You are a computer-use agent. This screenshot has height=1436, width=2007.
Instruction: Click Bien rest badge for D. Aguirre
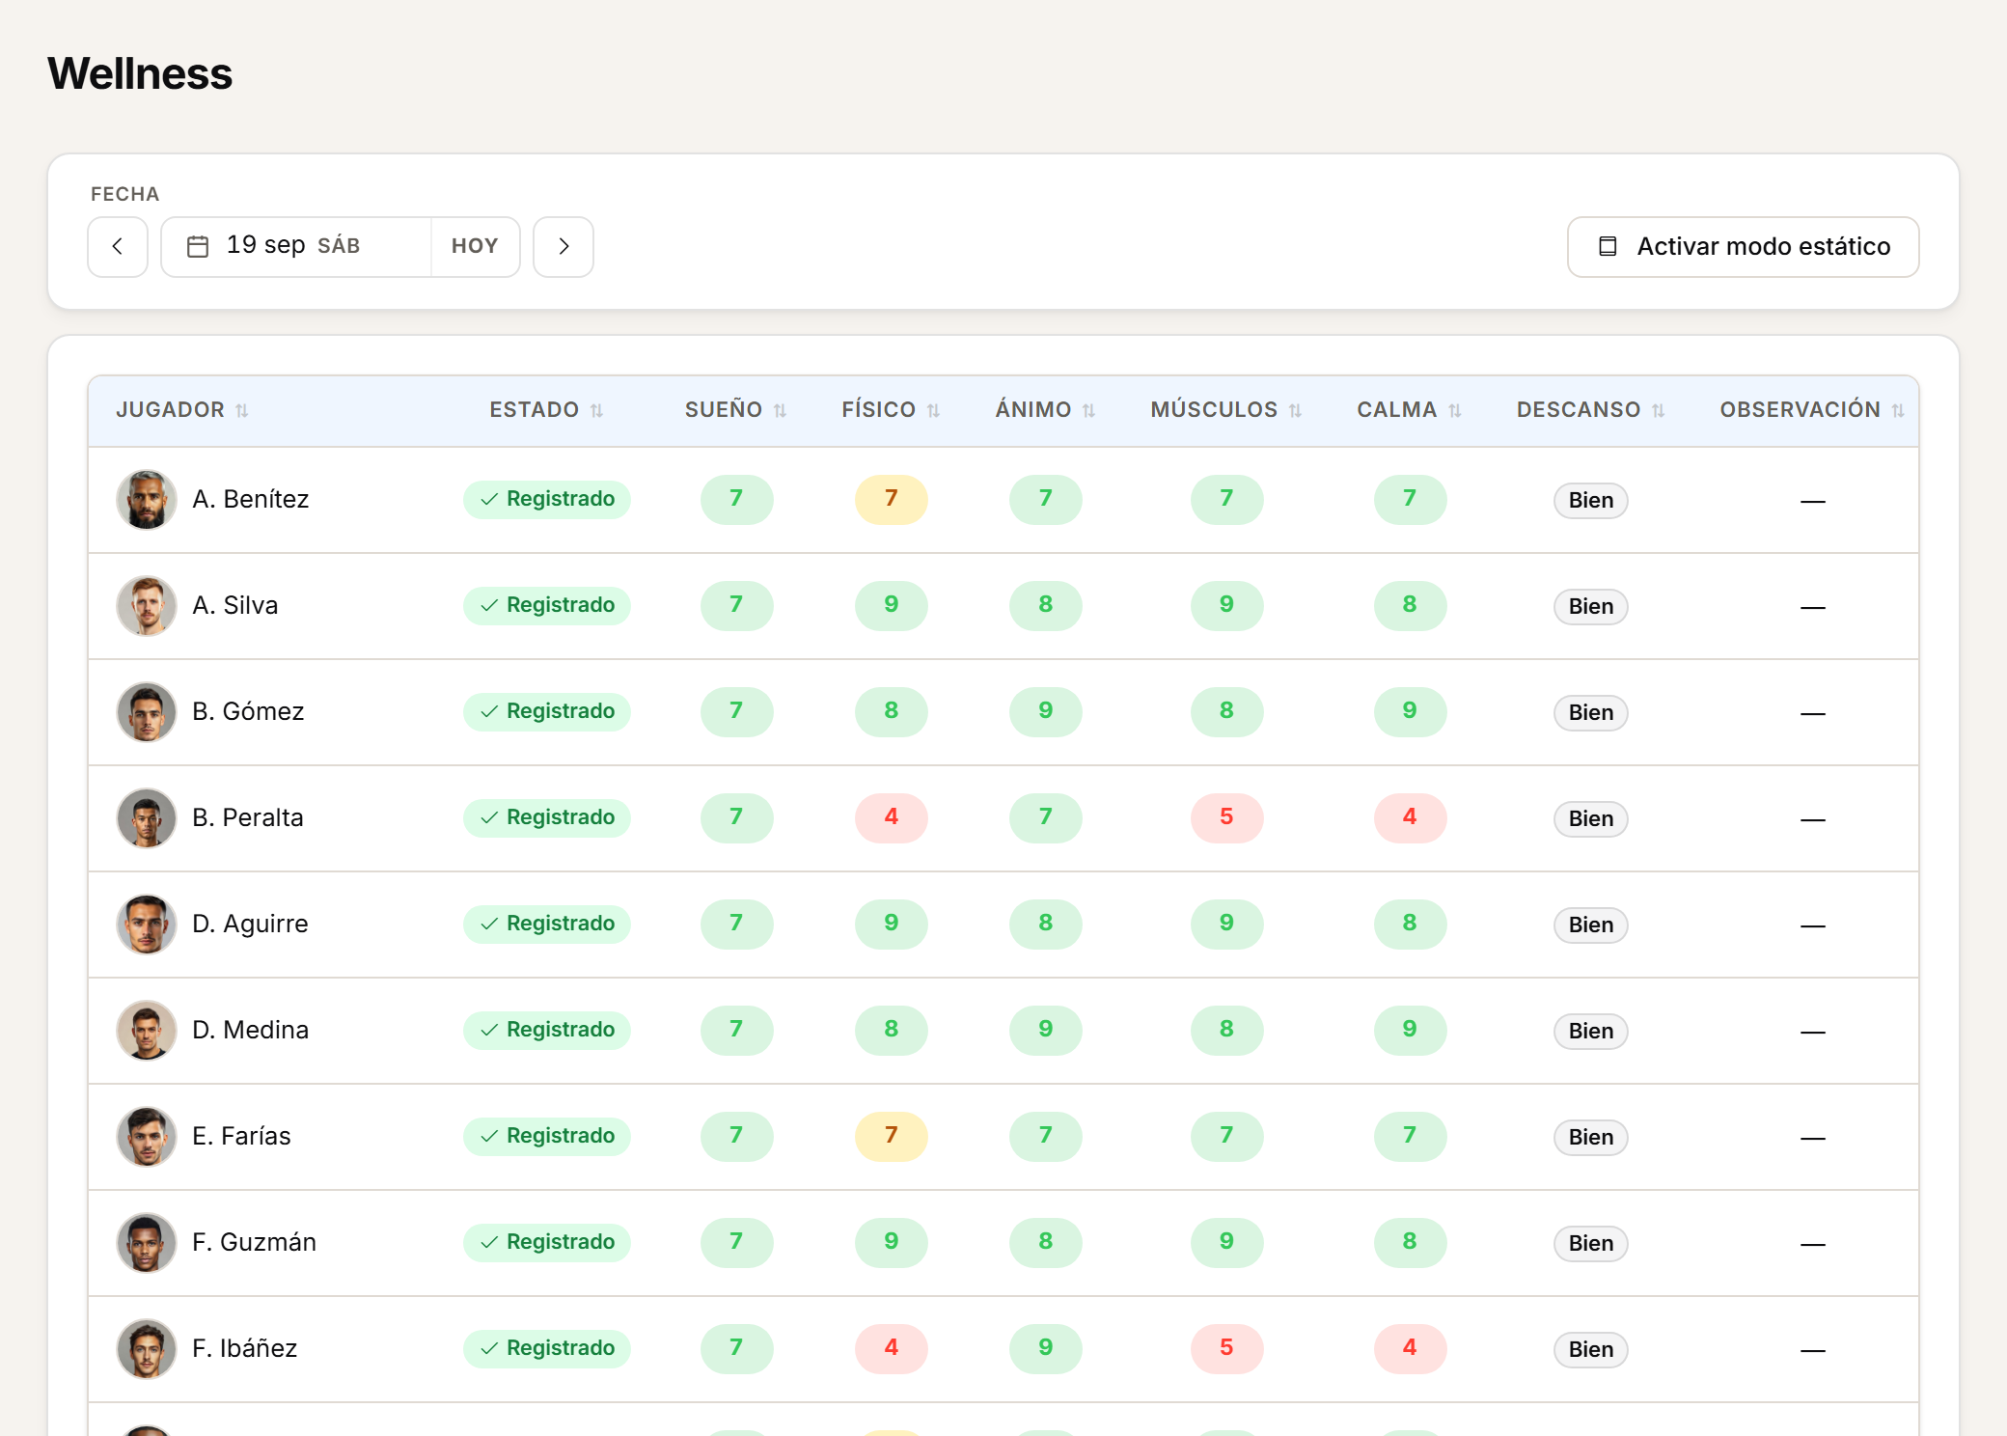pos(1591,925)
